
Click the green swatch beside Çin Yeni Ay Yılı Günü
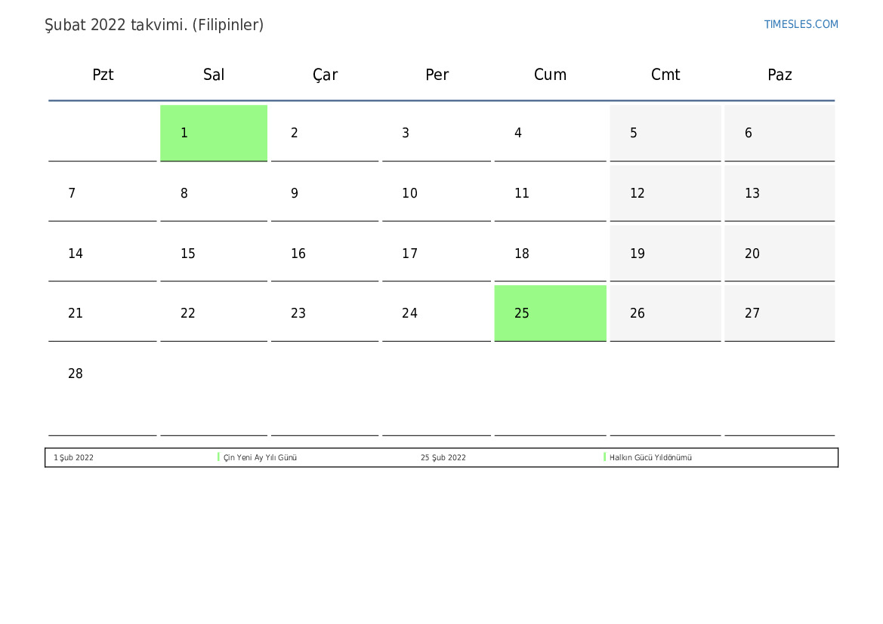tap(218, 457)
